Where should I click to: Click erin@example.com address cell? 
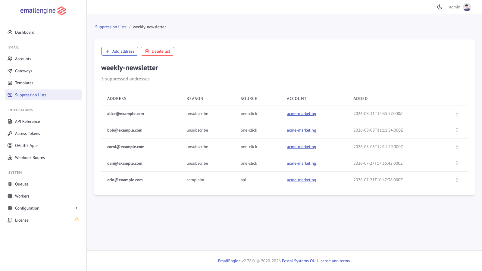coord(125,180)
